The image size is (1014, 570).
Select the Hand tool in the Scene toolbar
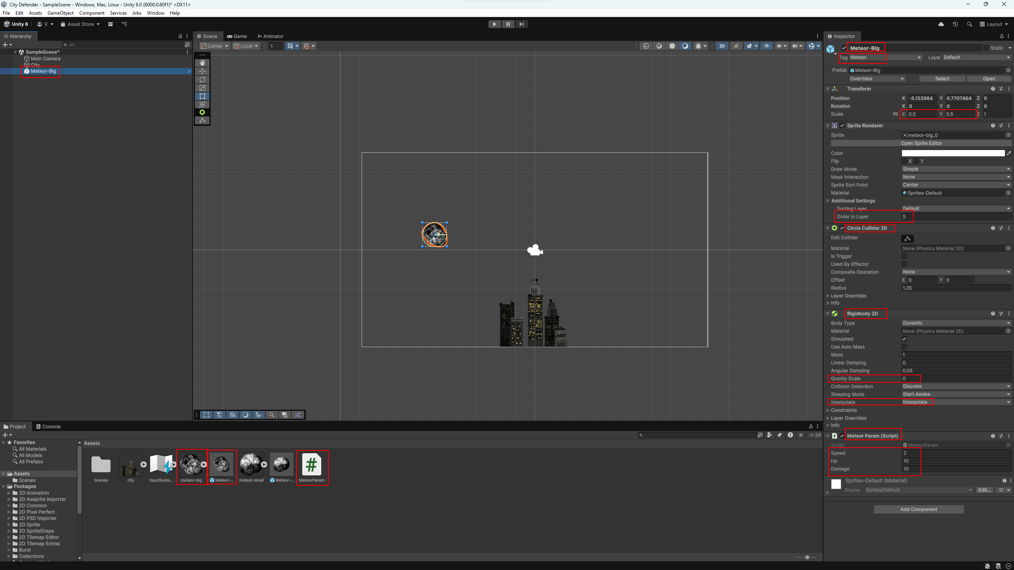[202, 63]
